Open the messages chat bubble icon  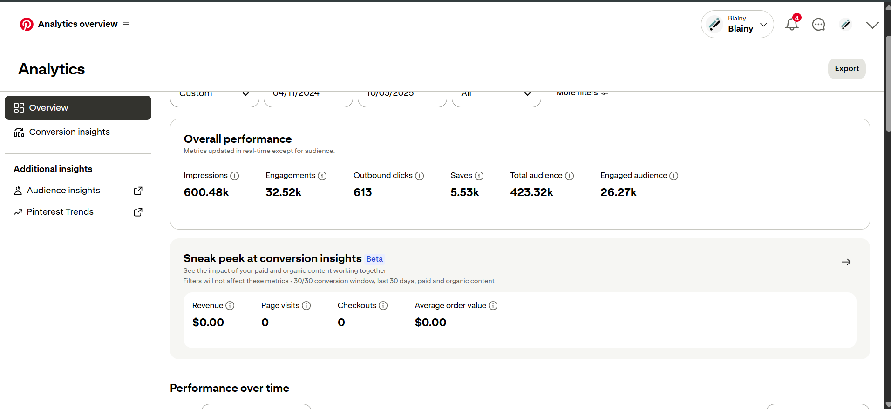(x=818, y=24)
